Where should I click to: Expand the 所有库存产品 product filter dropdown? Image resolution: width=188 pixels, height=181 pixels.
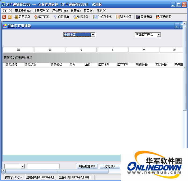point(158,35)
